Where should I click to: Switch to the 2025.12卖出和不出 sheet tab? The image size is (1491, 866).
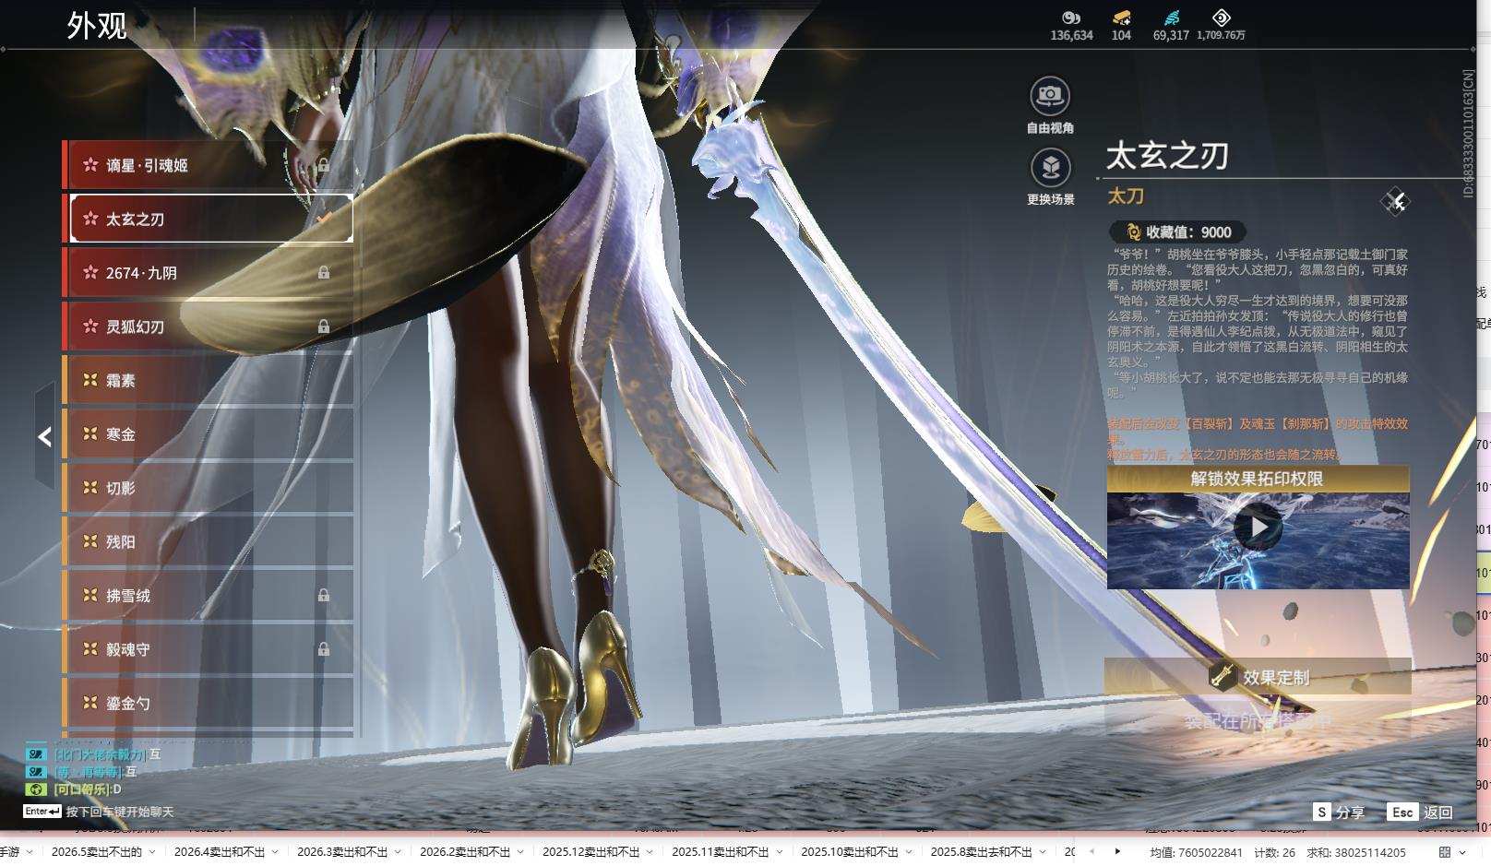(x=590, y=852)
